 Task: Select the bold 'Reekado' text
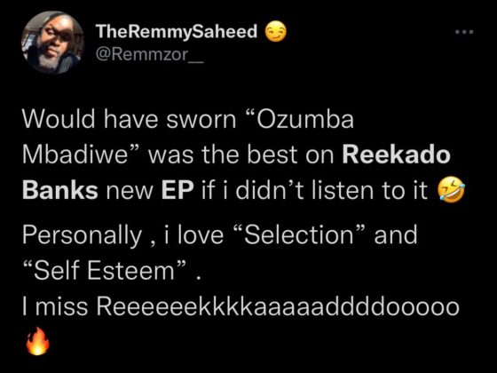click(x=396, y=155)
